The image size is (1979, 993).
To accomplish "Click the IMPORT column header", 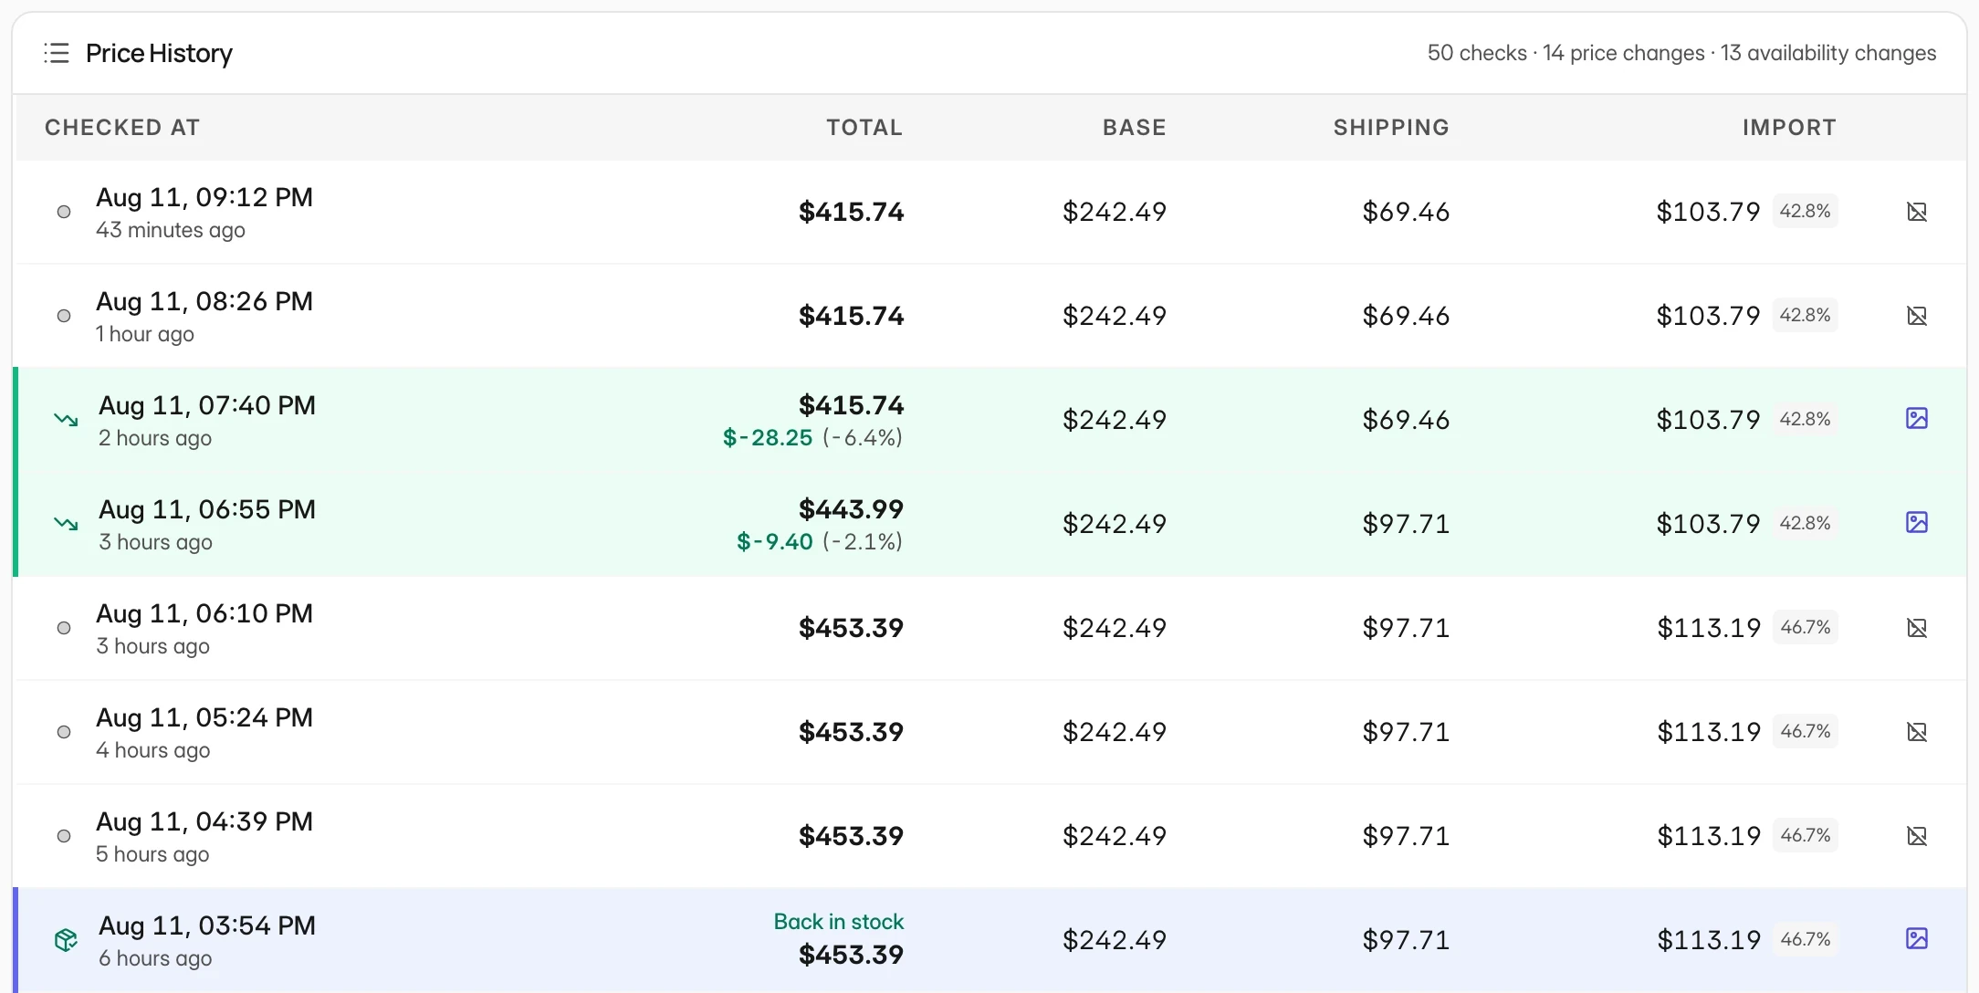I will [1789, 128].
